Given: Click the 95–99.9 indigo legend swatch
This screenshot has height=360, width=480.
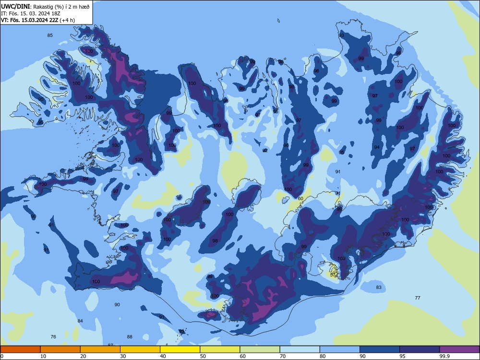Looking at the screenshot, I should [x=420, y=349].
